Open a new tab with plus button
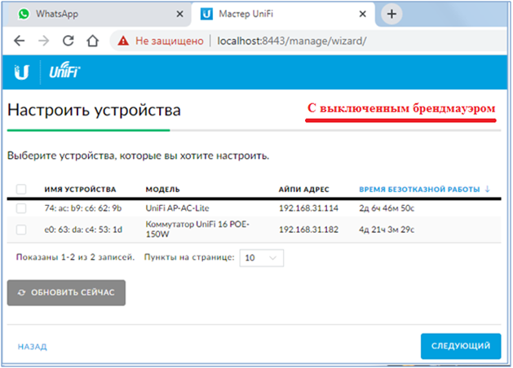The width and height of the screenshot is (513, 368). [392, 14]
